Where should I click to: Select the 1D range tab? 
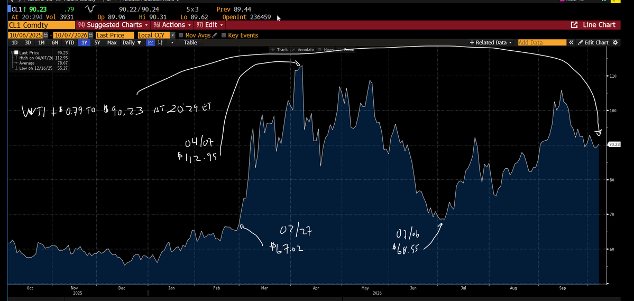pyautogui.click(x=14, y=42)
